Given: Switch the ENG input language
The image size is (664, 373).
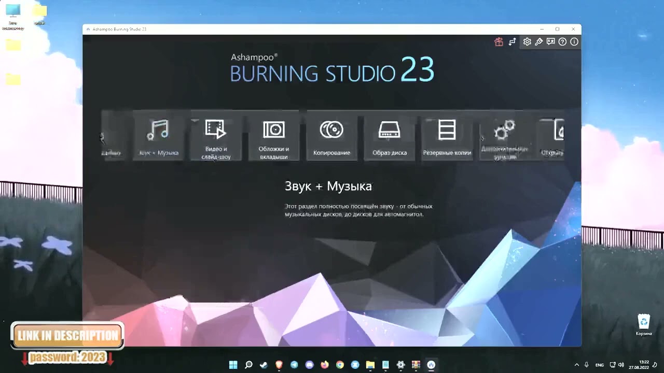Looking at the screenshot, I should pyautogui.click(x=600, y=365).
